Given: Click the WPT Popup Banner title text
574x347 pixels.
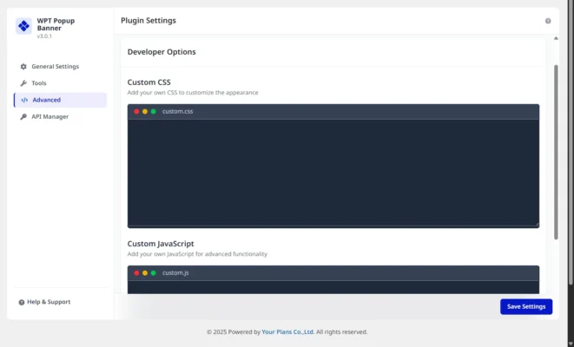Looking at the screenshot, I should coord(56,24).
